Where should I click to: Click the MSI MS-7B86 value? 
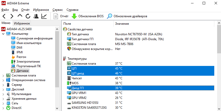pyautogui.click(x=124, y=44)
